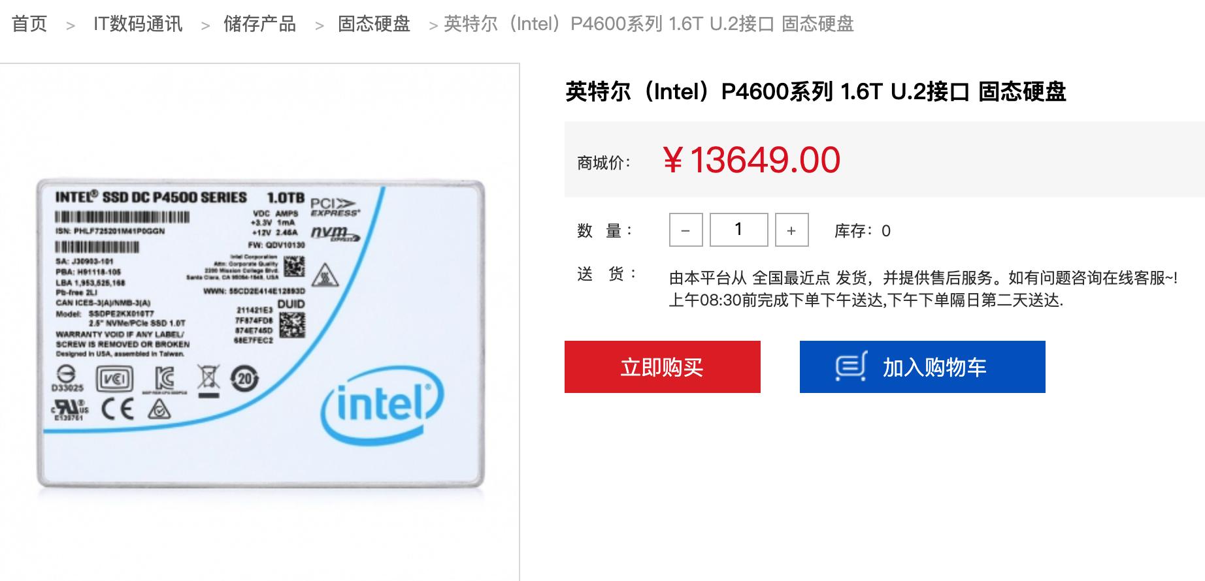Click the 库存 stock indicator showing 0

[x=867, y=230]
